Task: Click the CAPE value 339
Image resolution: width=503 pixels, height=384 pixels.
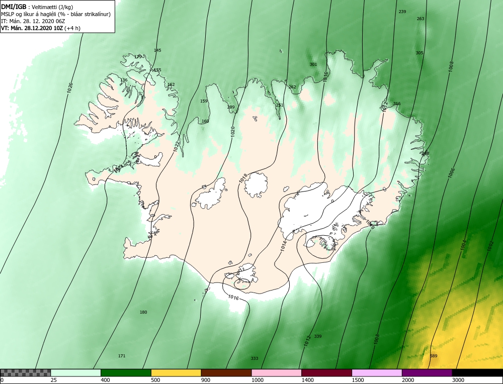Action: (x=317, y=336)
